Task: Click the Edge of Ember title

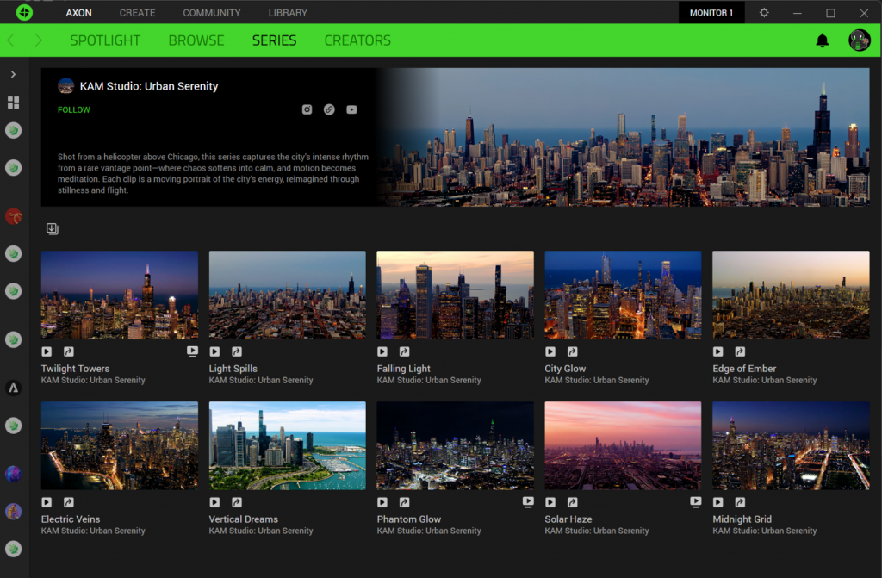Action: coord(744,369)
